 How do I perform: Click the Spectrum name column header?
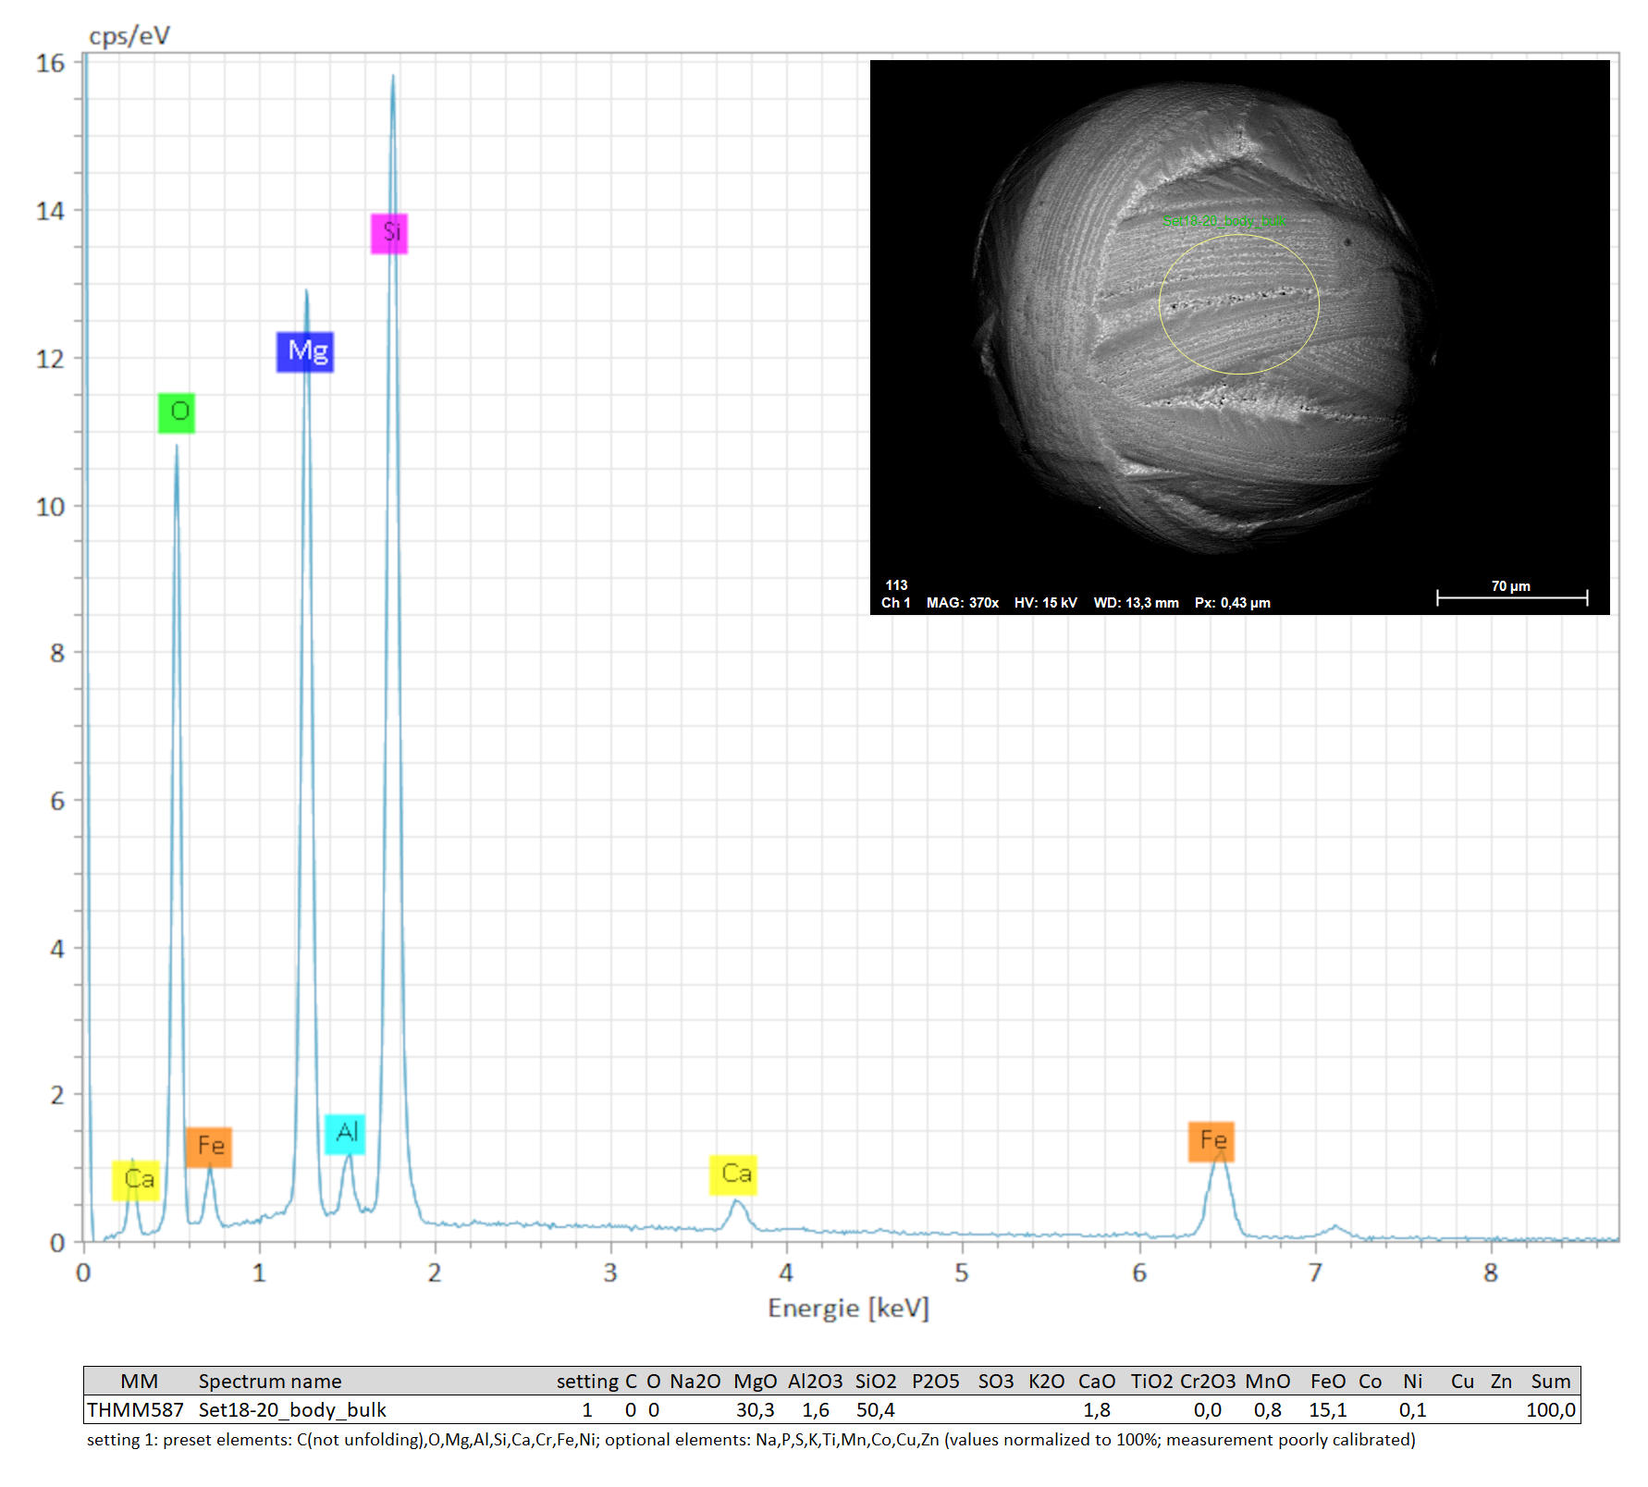pyautogui.click(x=270, y=1382)
